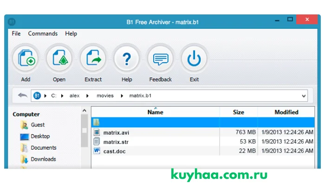This screenshot has width=325, height=183.
Task: Expand arrow after C: in path
Action: (62, 96)
